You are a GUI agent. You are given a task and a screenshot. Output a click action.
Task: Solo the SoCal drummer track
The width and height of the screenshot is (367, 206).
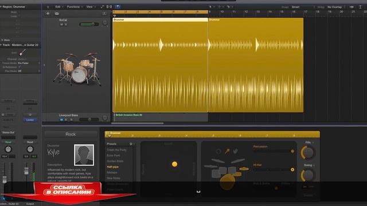(x=66, y=25)
